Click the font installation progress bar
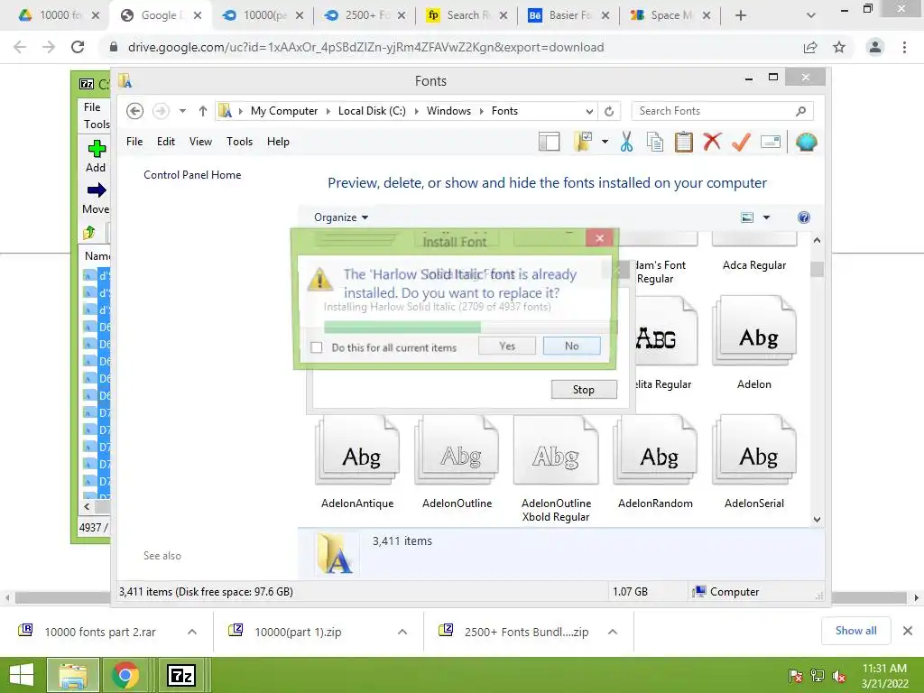 (470, 327)
